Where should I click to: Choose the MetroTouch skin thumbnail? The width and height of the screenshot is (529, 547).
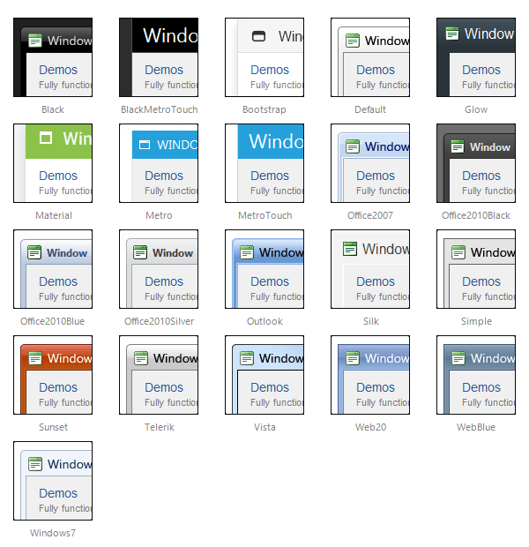(264, 163)
